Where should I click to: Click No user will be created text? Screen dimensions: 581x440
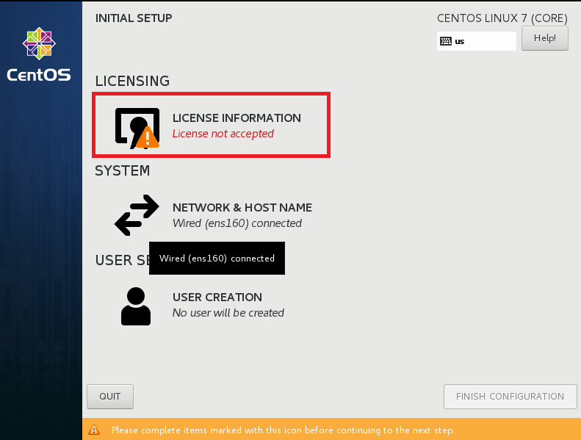click(x=228, y=313)
